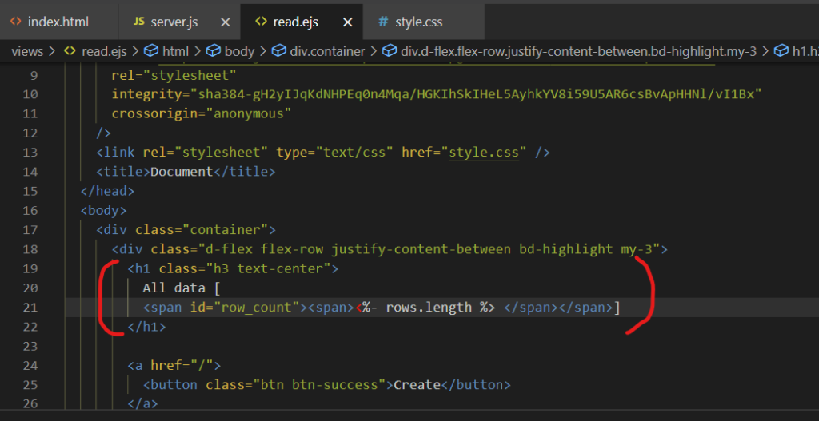Select the div.d-flex.flex-row breadcrumb element
819x421 pixels.
(578, 51)
